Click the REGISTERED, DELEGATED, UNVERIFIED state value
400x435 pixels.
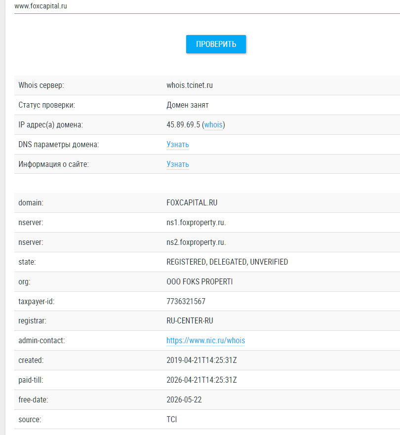227,262
